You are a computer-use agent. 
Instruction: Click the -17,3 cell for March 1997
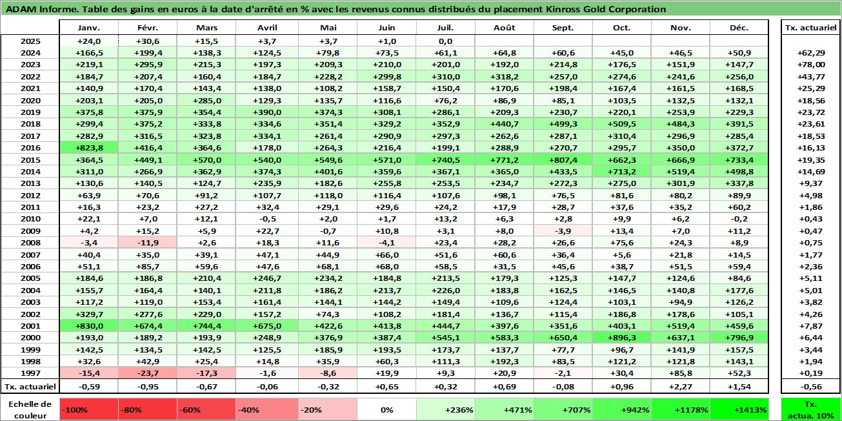[206, 374]
